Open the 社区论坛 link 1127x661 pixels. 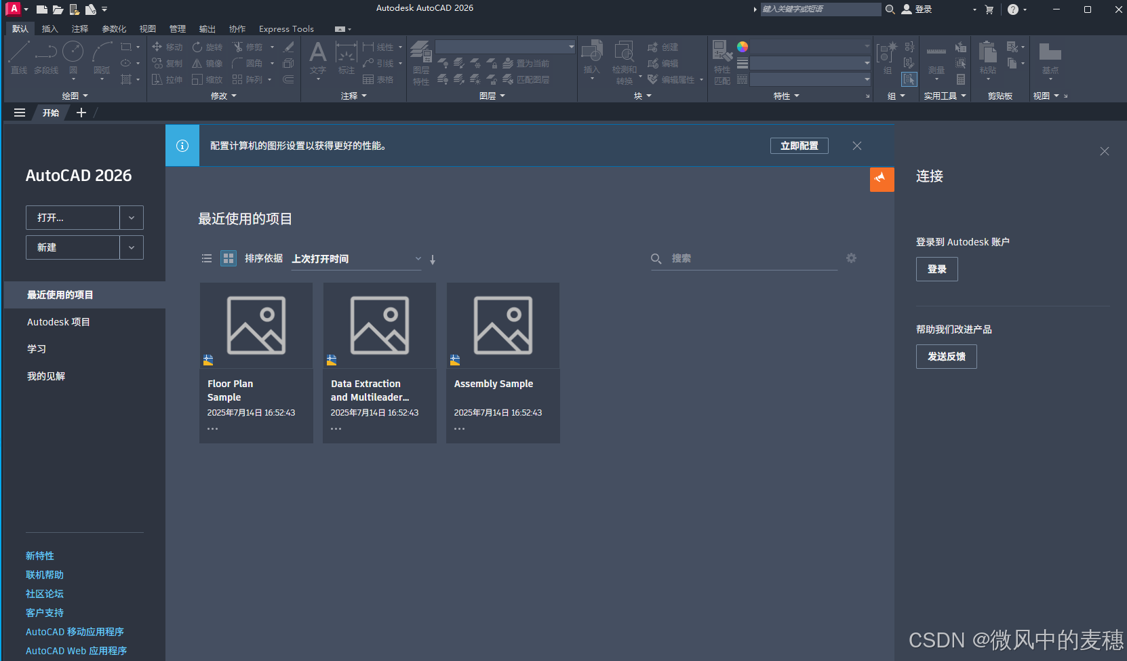[45, 594]
